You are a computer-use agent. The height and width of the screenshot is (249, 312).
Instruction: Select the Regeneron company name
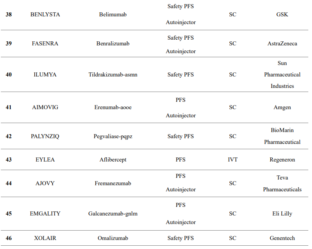pyautogui.click(x=282, y=159)
